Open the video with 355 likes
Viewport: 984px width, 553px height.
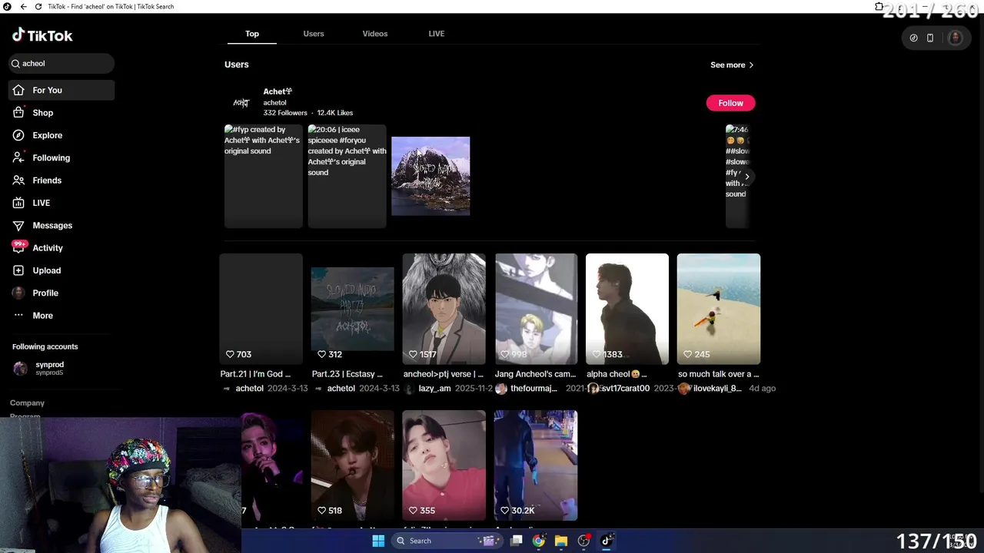(444, 465)
